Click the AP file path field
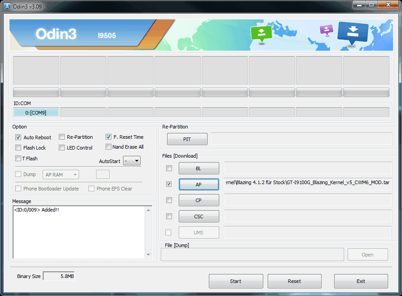The height and width of the screenshot is (296, 402). (x=308, y=184)
